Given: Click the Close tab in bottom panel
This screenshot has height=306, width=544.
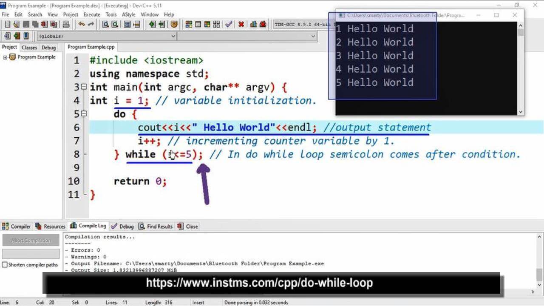Looking at the screenshot, I should [188, 227].
